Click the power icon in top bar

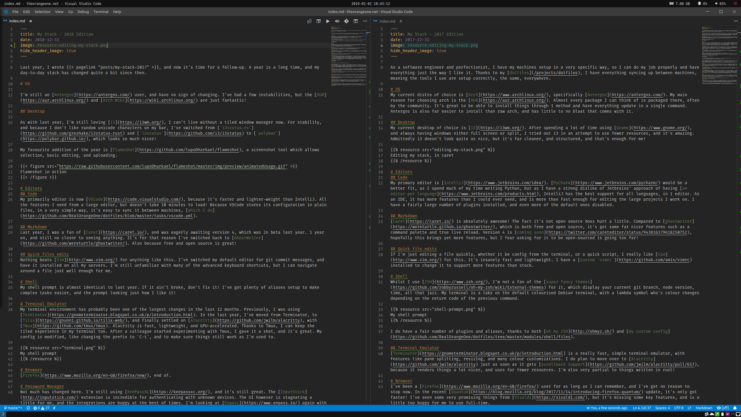pyautogui.click(x=735, y=3)
